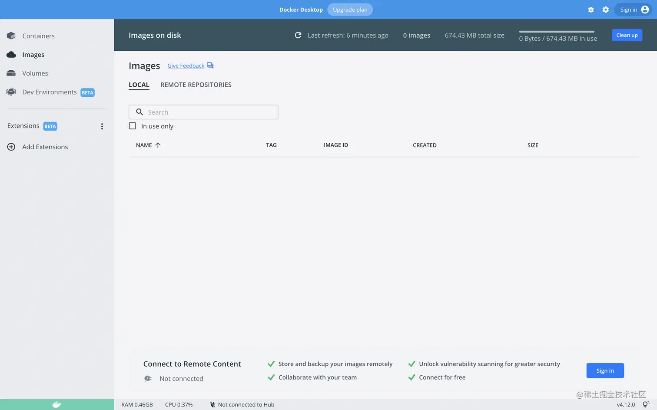The width and height of the screenshot is (657, 410).
Task: Click the TAG column header
Action: (271, 145)
